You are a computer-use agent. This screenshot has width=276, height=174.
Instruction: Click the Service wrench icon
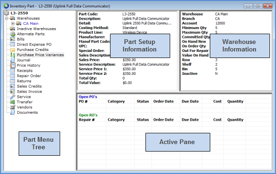[x=12, y=97]
